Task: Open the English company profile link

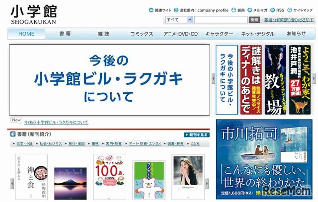Action: pos(213,10)
